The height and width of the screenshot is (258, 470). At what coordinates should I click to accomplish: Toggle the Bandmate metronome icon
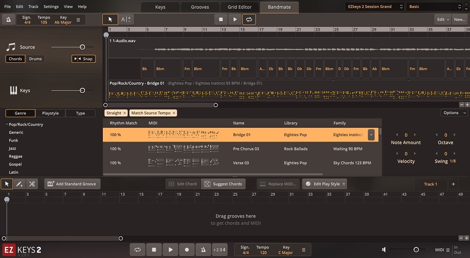click(8, 20)
